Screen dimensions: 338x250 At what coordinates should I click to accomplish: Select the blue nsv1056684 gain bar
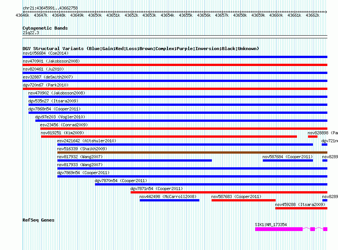(x=175, y=57)
